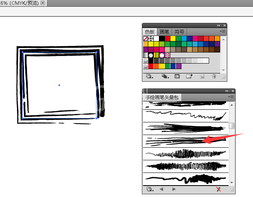The height and width of the screenshot is (197, 253).
Task: Close the 手绘画笔矢量包 brush library panel
Action: [233, 91]
